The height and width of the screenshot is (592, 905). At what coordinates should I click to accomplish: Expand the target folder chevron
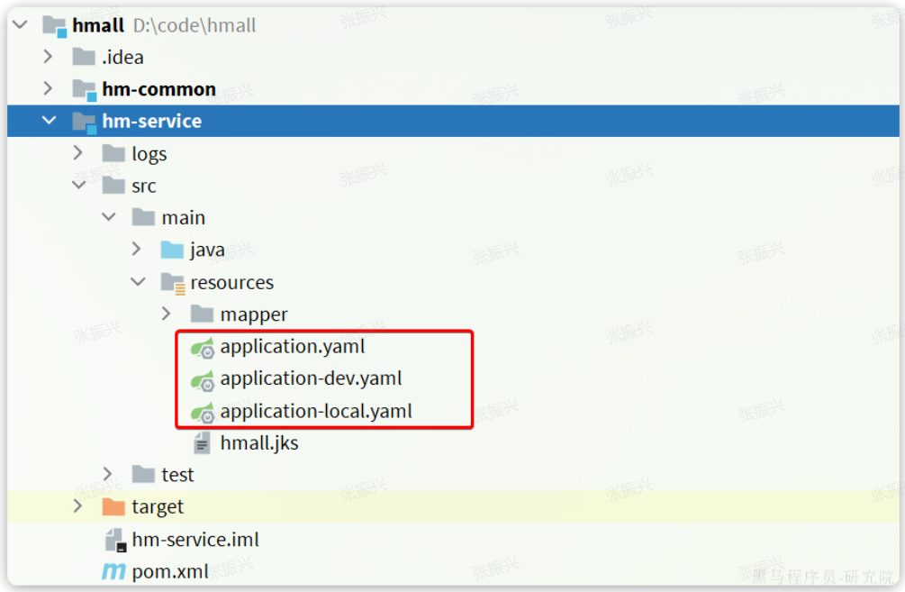(x=78, y=505)
